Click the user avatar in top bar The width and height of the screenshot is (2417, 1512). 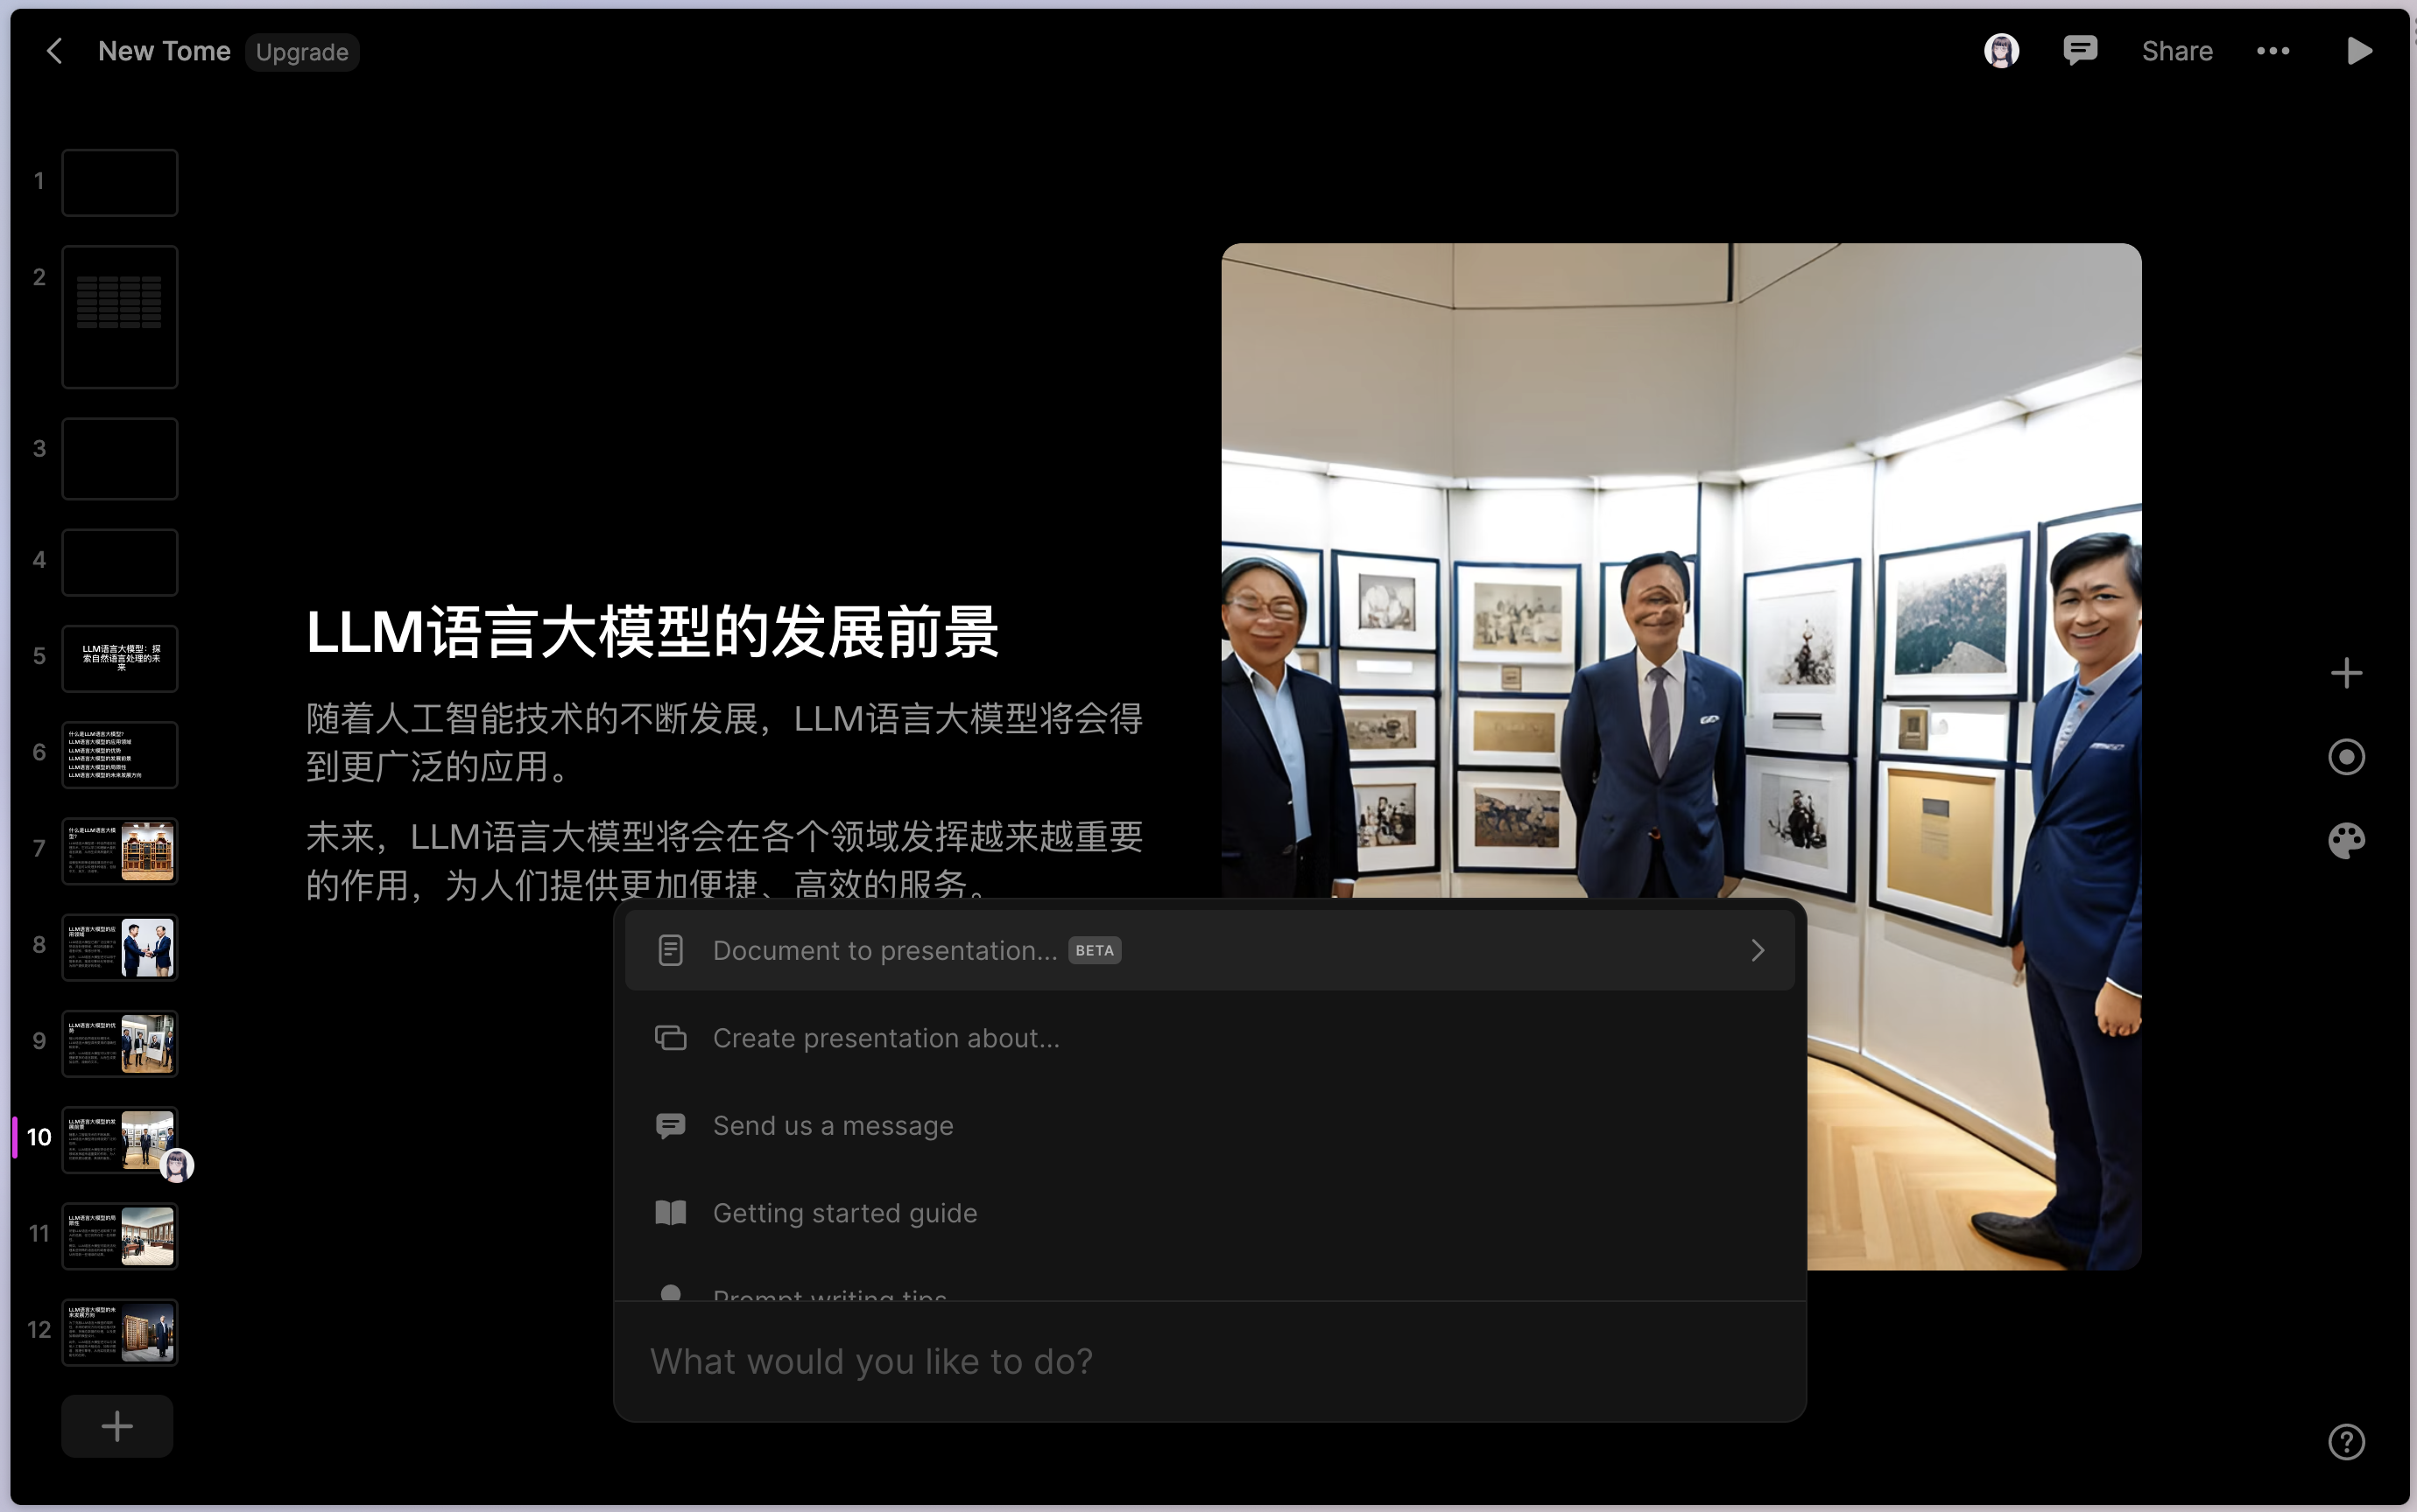tap(2001, 50)
